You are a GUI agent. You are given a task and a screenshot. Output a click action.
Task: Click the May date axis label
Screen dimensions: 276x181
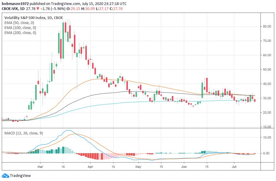pyautogui.click(x=138, y=167)
